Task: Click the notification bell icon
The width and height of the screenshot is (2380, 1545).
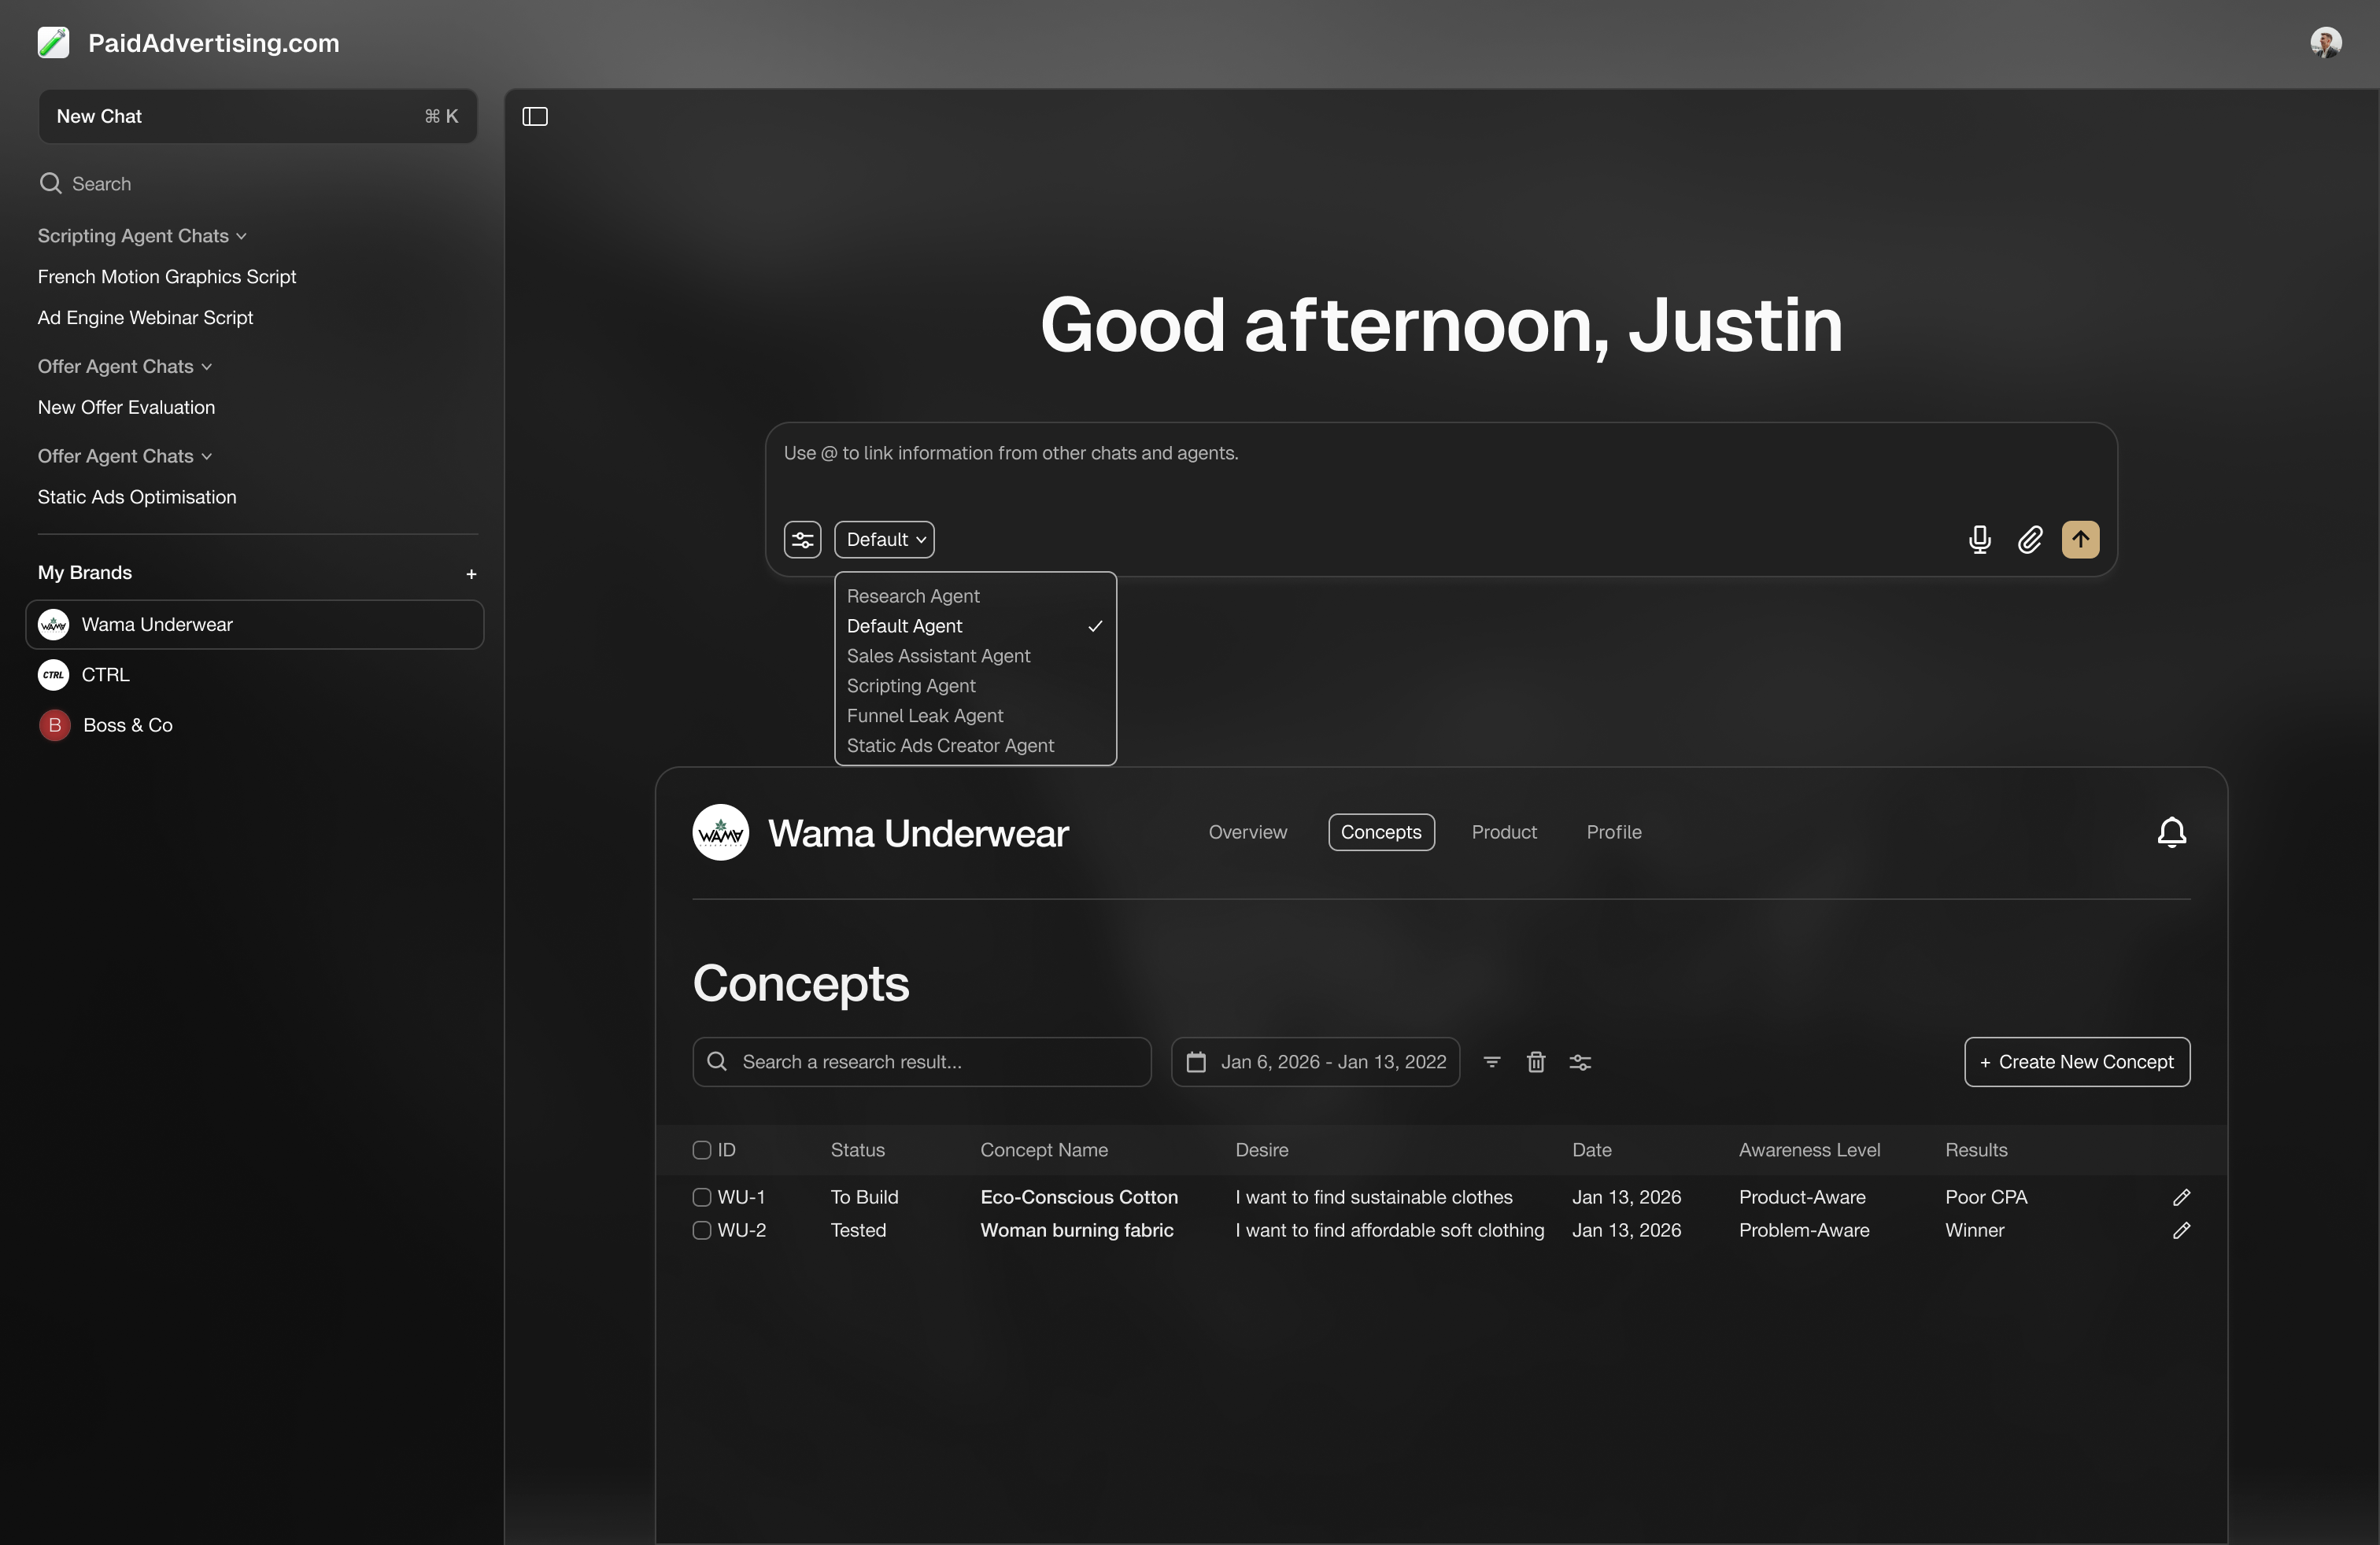Action: point(2171,832)
